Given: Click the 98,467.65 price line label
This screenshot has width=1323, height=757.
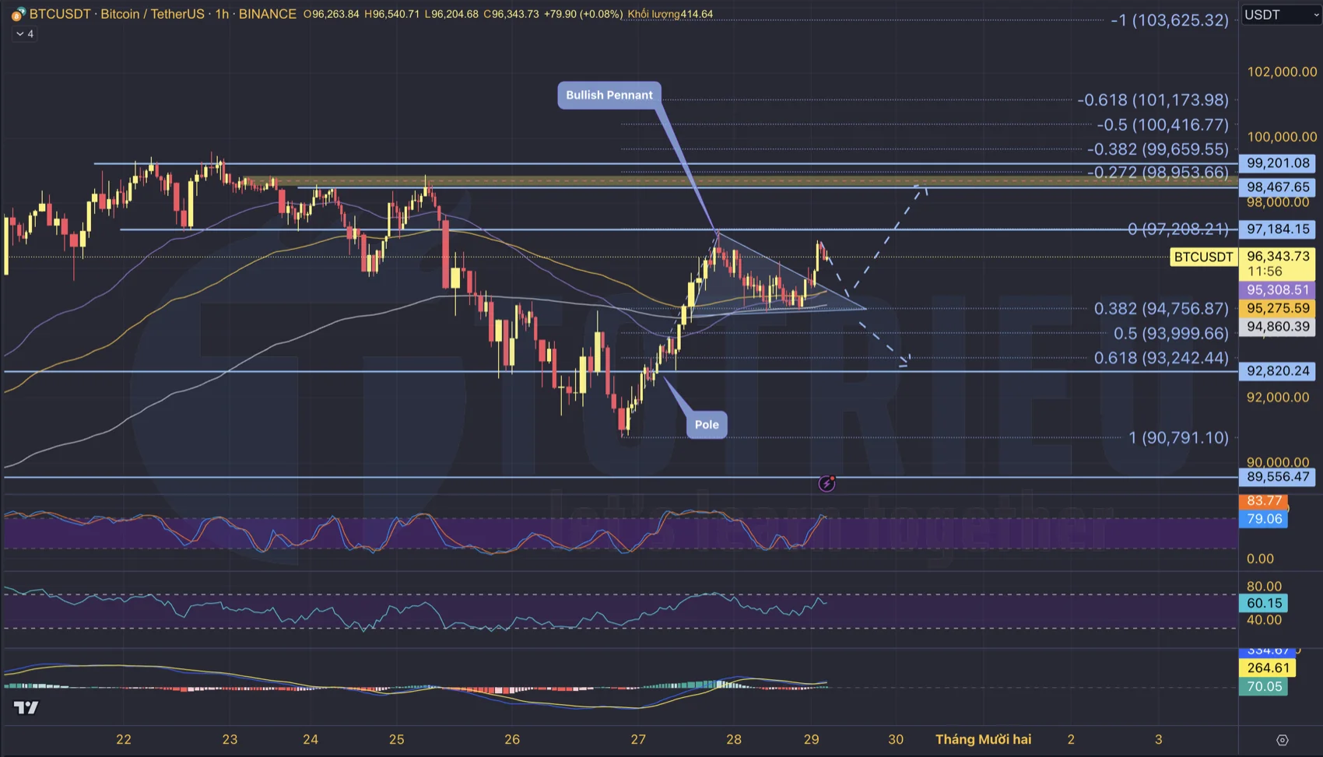Looking at the screenshot, I should 1278,187.
